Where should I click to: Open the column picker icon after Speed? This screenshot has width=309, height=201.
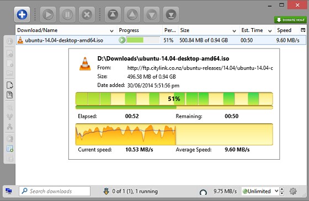[x=303, y=30]
